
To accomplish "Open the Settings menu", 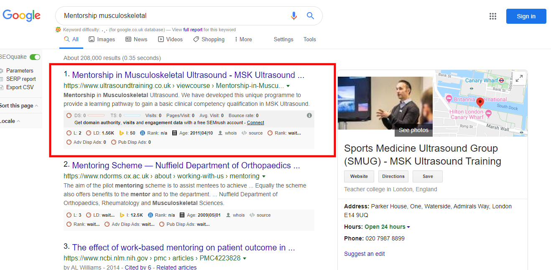I will [x=283, y=39].
